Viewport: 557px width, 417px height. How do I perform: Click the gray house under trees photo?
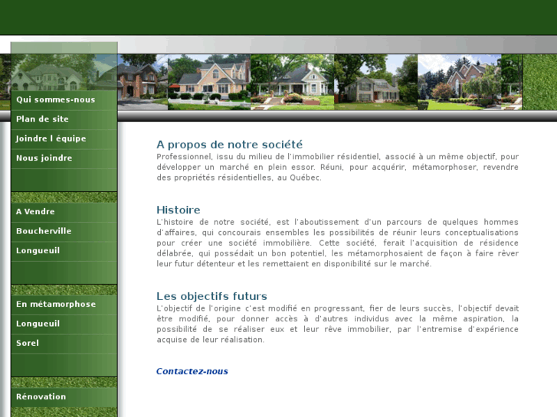376,83
